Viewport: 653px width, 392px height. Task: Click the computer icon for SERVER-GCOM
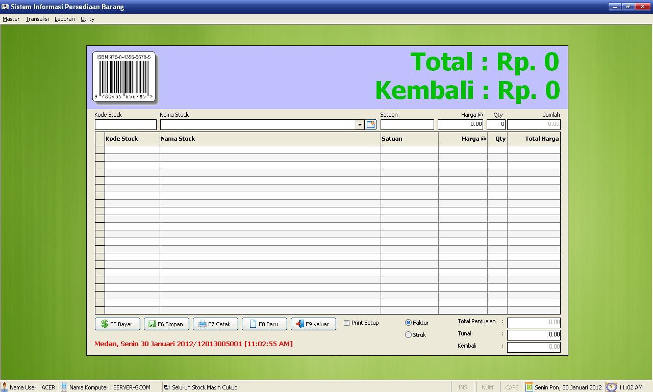click(x=64, y=387)
